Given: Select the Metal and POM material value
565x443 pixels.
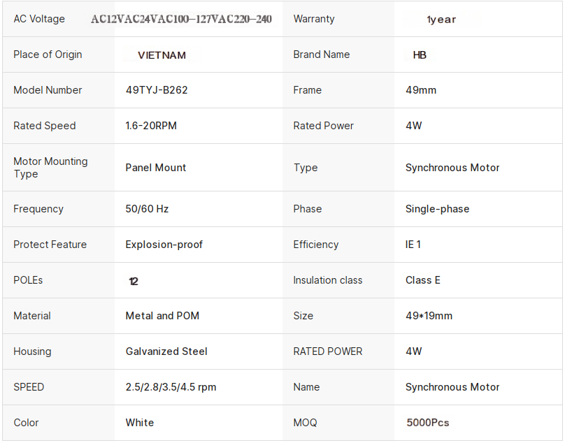Looking at the screenshot, I should click(x=162, y=316).
